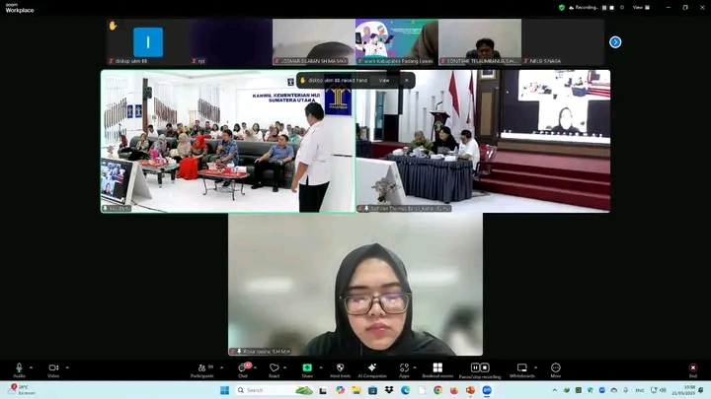
Task: Click the green Share screen button
Action: (307, 368)
